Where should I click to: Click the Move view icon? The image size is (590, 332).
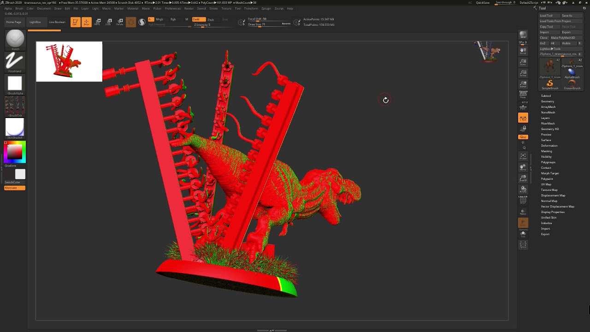coord(523,167)
